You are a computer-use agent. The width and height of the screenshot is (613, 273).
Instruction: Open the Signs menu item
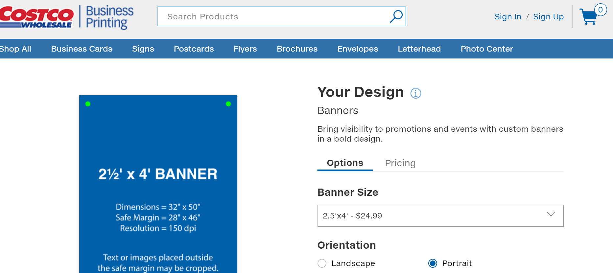click(x=143, y=49)
